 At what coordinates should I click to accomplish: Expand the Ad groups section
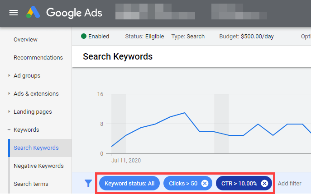coord(9,75)
